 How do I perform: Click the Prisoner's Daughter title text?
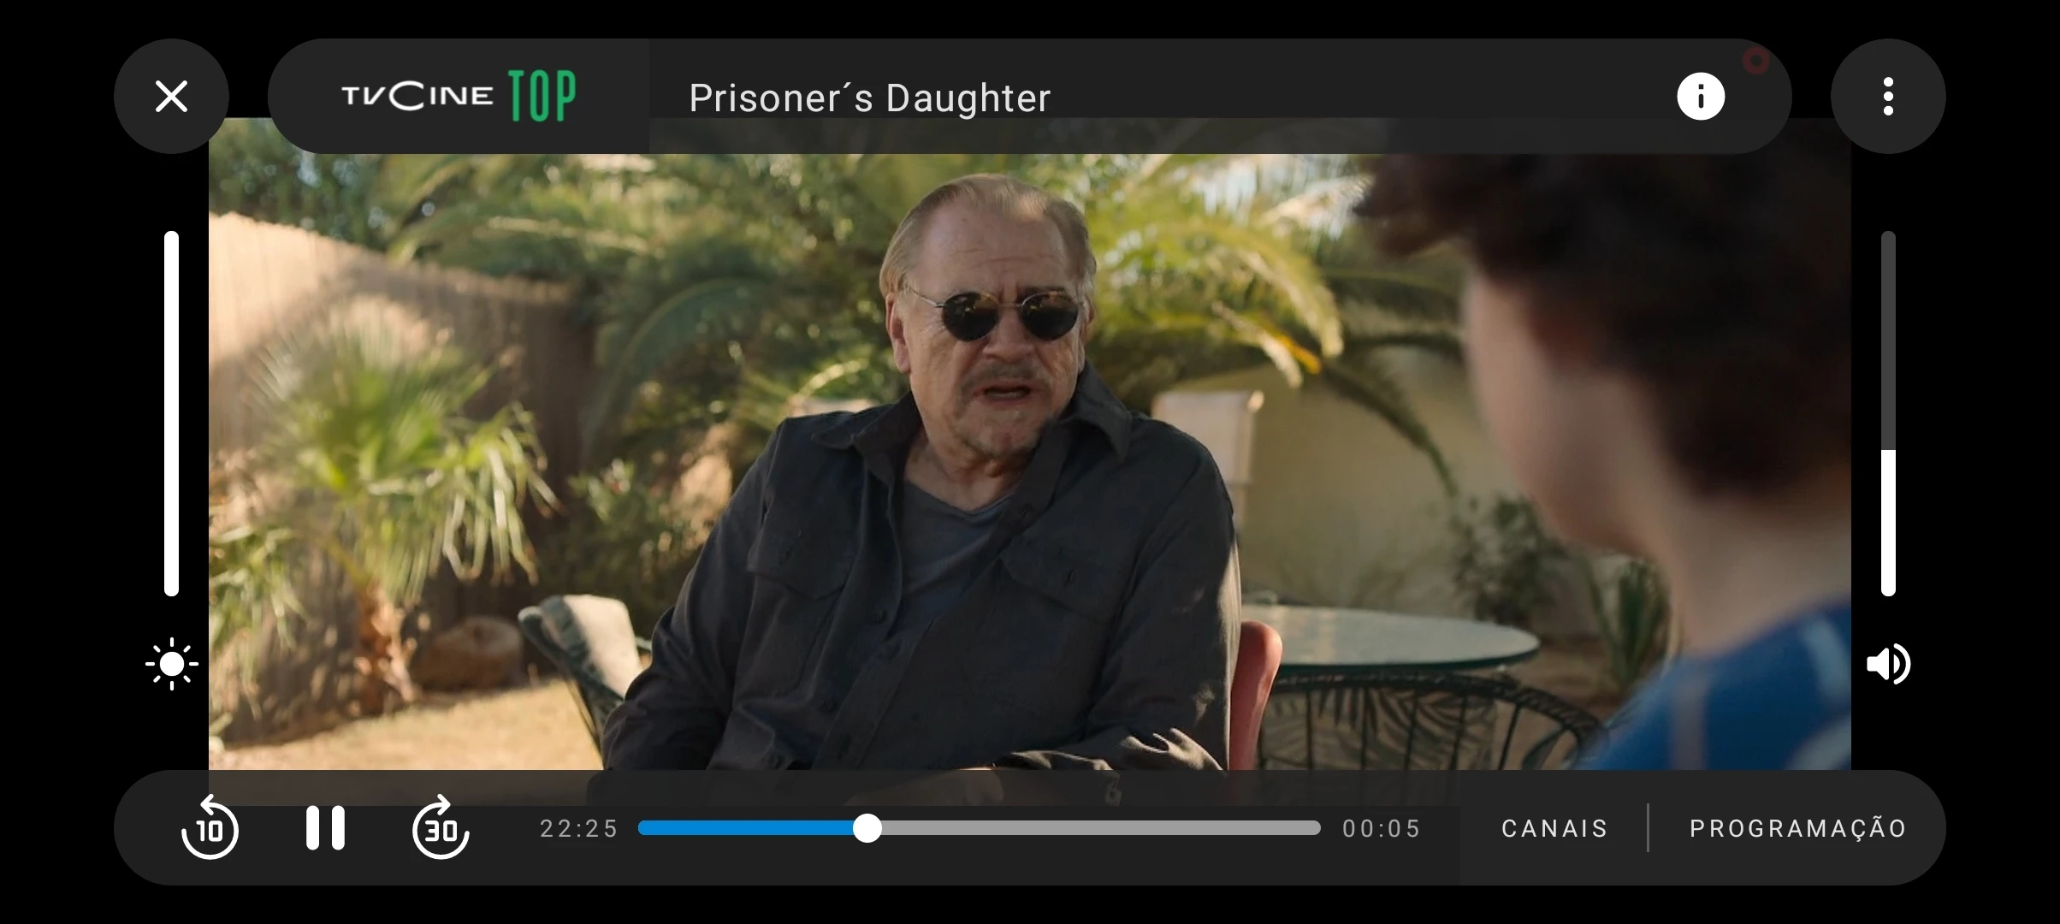pos(869,98)
